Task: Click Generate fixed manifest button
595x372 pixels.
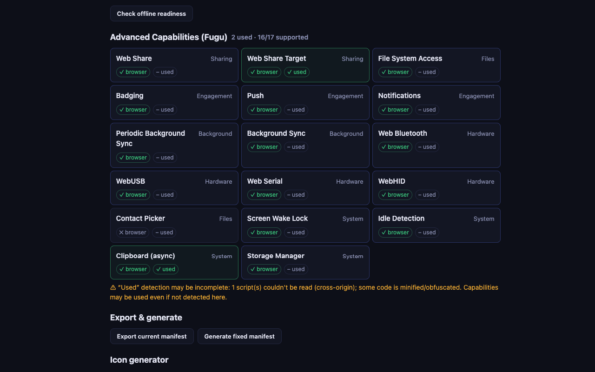Action: click(x=239, y=336)
